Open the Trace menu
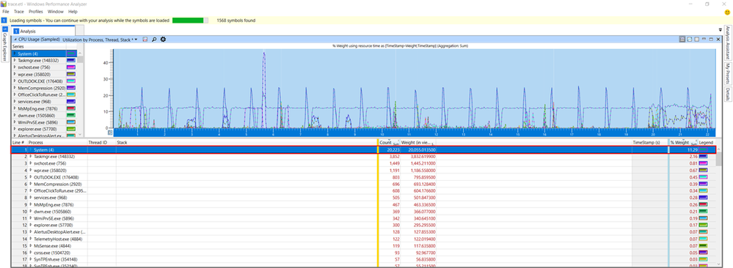Image resolution: width=733 pixels, height=268 pixels. pyautogui.click(x=18, y=11)
